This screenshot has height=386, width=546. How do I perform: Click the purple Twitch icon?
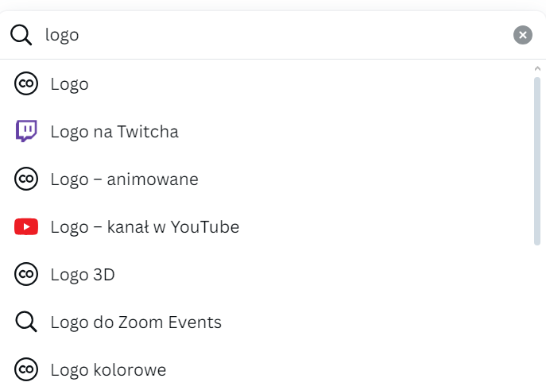[x=26, y=132]
